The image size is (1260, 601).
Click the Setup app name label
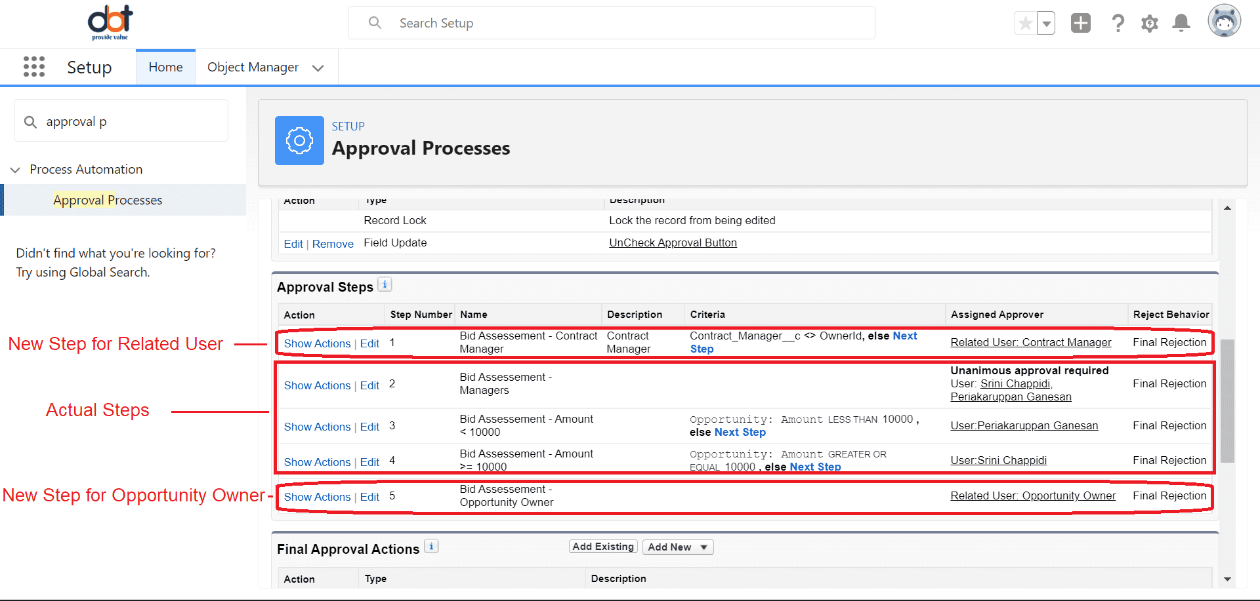pyautogui.click(x=89, y=67)
